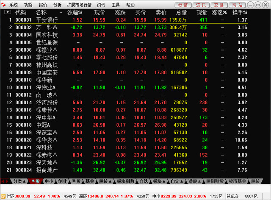Viewport: 271px width, 200px height.
Task: Open the 工具 menu
Action: click(116, 5)
